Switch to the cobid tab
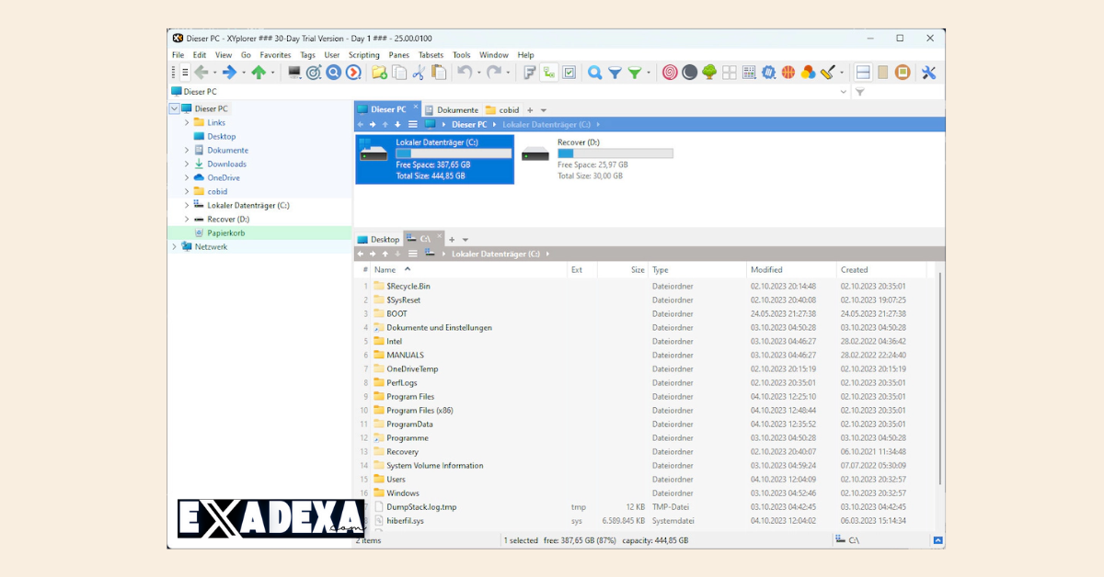The image size is (1104, 577). [x=505, y=108]
